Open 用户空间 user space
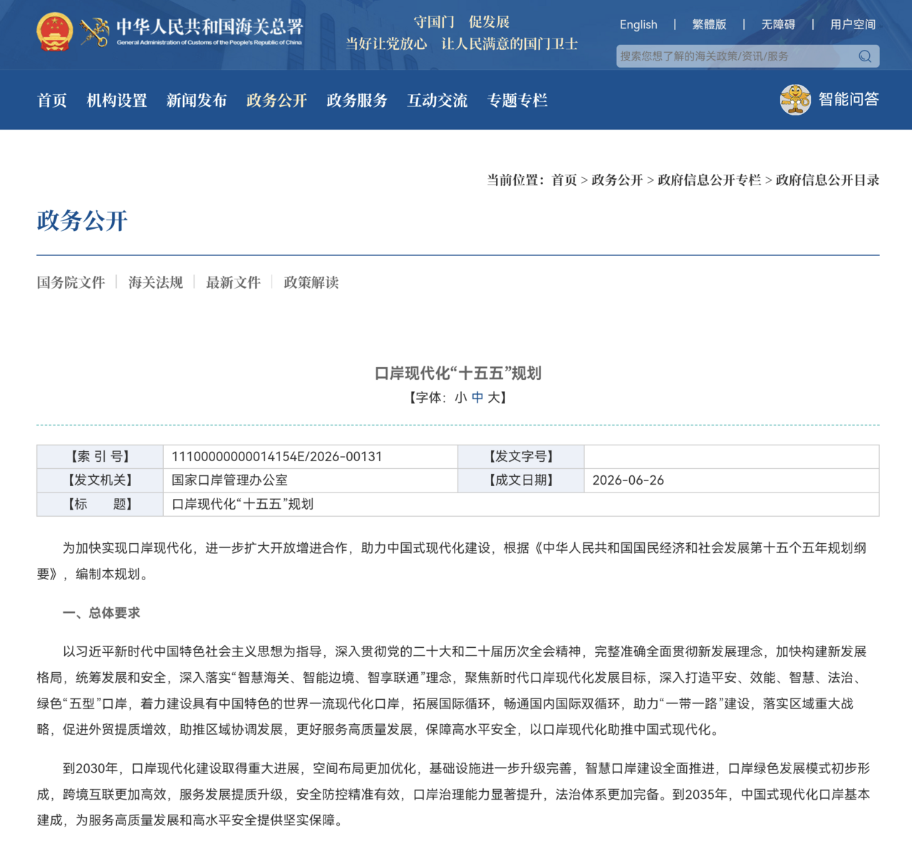 pos(853,24)
